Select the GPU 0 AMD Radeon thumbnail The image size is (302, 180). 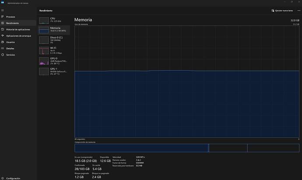tap(44, 61)
